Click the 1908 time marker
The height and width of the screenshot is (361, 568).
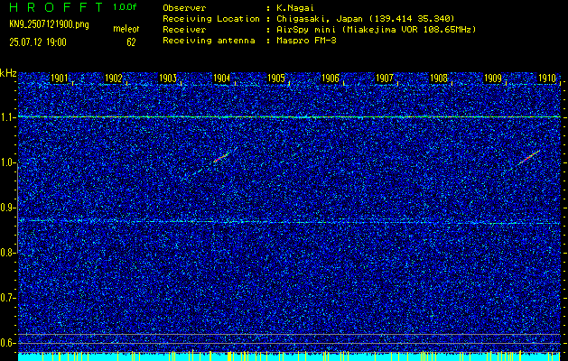click(439, 79)
